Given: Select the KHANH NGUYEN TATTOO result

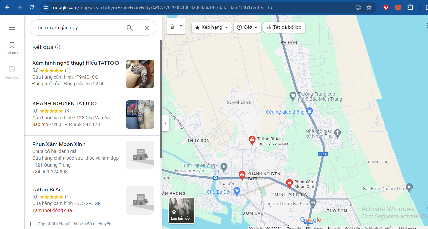Looking at the screenshot, I should [64, 104].
